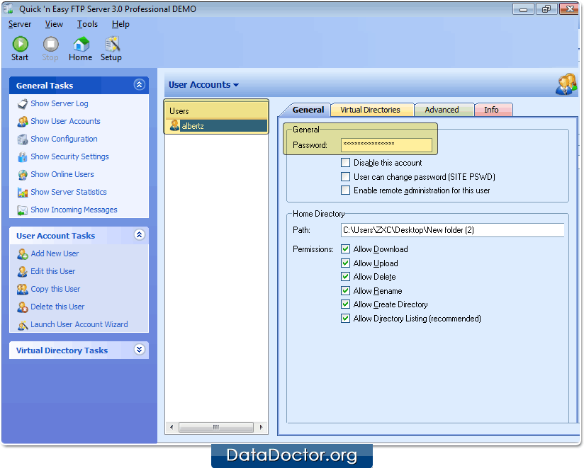Select the General tab
Image resolution: width=584 pixels, height=468 pixels.
click(x=308, y=110)
